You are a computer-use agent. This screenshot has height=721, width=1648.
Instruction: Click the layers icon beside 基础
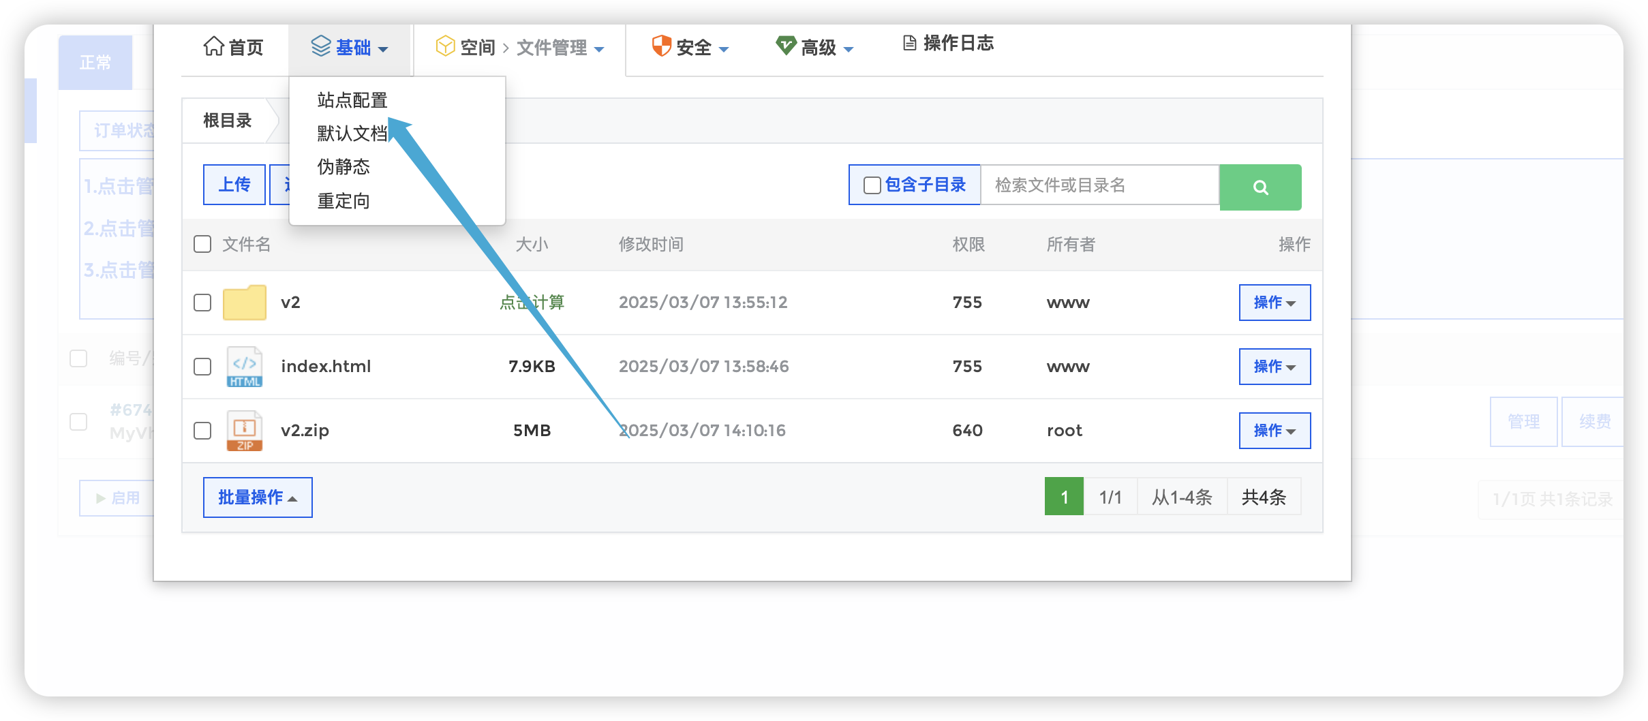(321, 46)
